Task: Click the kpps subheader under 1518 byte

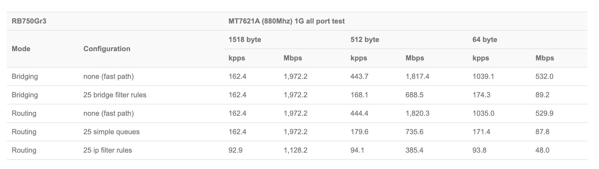Action: pyautogui.click(x=237, y=58)
